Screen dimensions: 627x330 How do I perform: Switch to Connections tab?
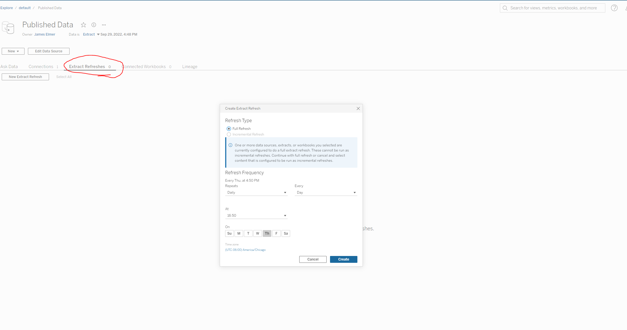(43, 67)
